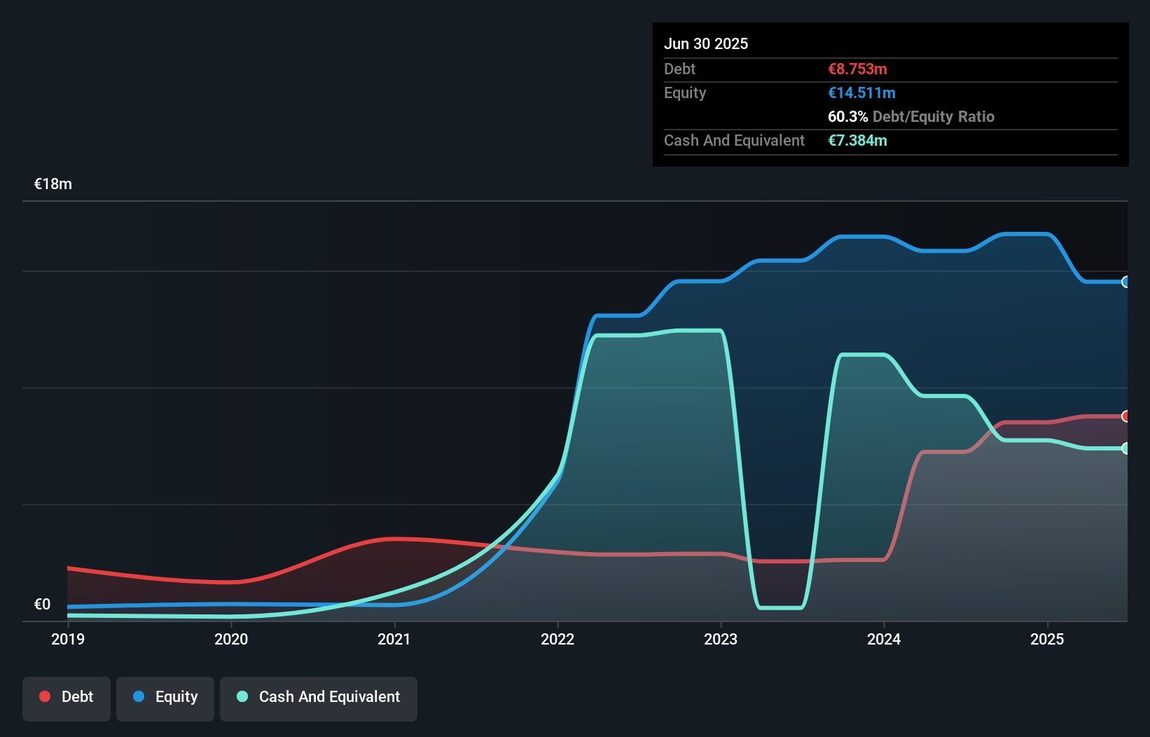Click the blue €14.511m Equity value

coord(861,92)
